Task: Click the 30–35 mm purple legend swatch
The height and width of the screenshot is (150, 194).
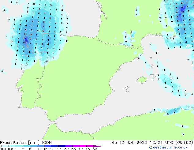Action: [69, 146]
